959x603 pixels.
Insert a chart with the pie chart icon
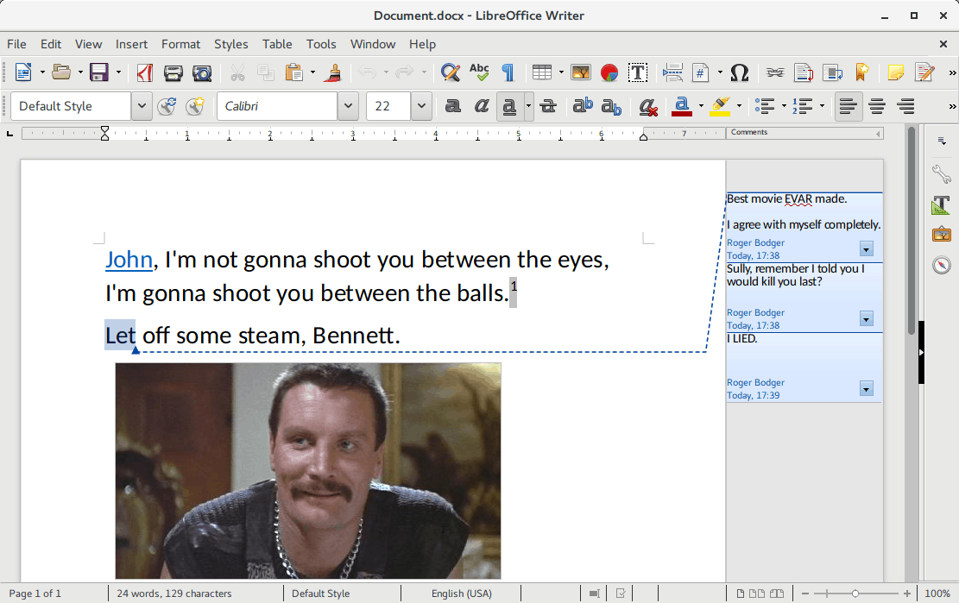click(x=609, y=72)
